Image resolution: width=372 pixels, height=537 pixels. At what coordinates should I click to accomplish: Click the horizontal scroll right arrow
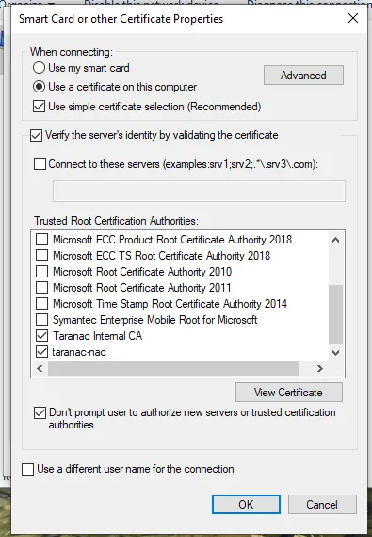(x=320, y=368)
